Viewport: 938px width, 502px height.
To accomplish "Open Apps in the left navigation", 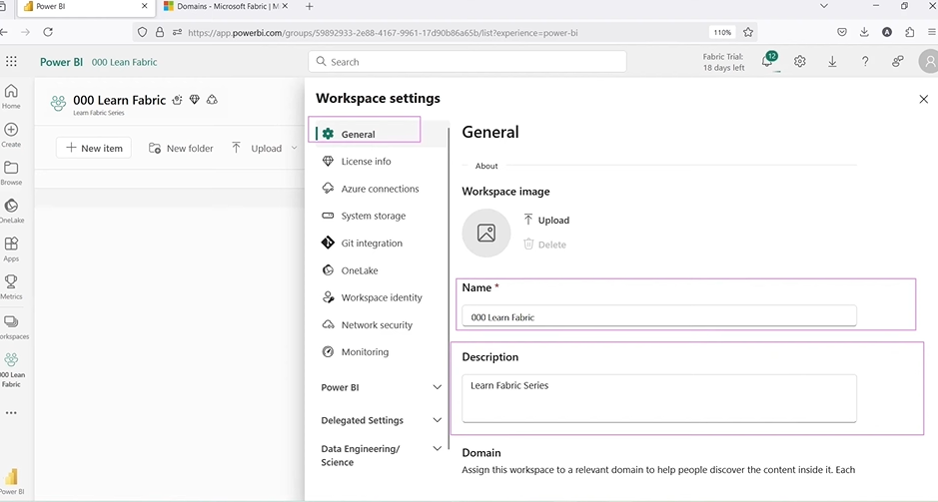I will click(11, 250).
